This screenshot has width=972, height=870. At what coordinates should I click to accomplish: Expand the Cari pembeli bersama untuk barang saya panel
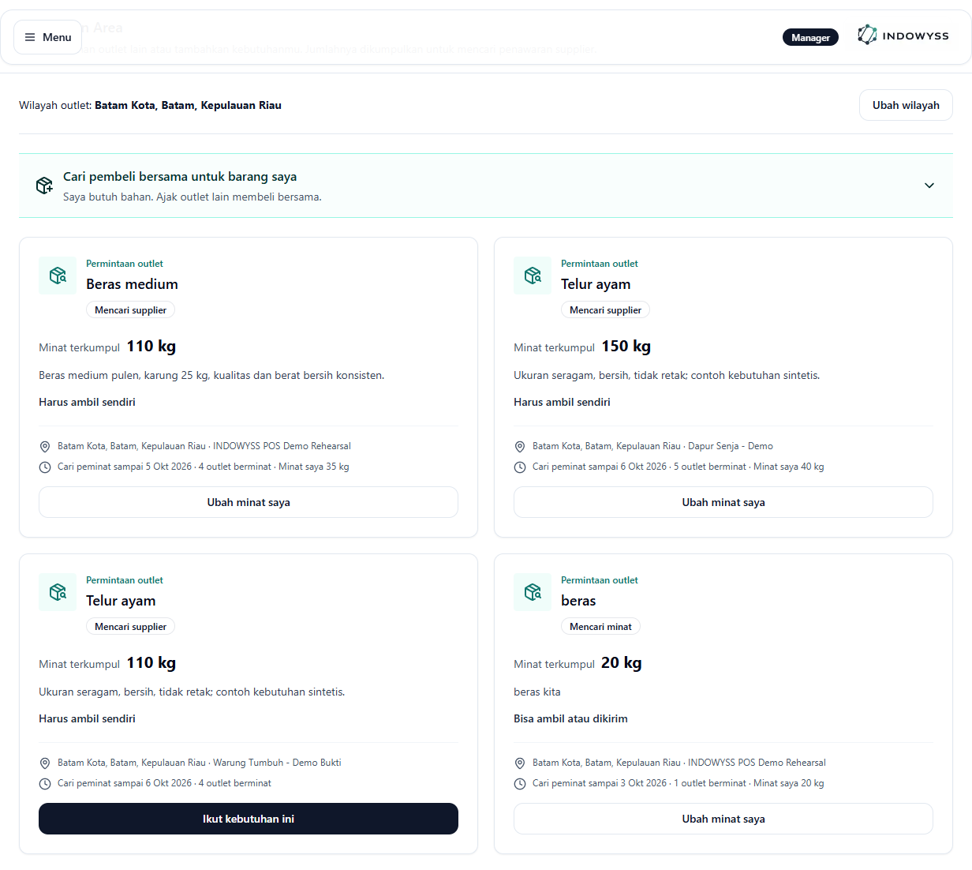pos(486,186)
